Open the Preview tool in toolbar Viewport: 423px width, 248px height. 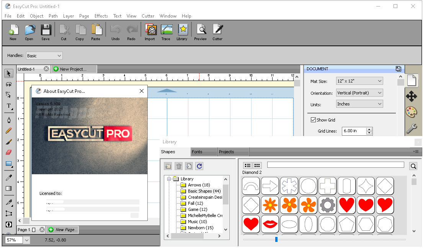point(200,32)
